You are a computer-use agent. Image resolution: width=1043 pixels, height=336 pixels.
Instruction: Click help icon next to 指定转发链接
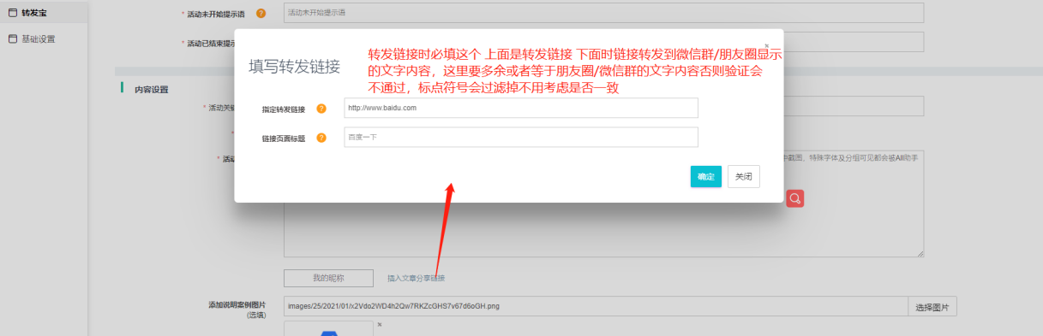point(321,109)
